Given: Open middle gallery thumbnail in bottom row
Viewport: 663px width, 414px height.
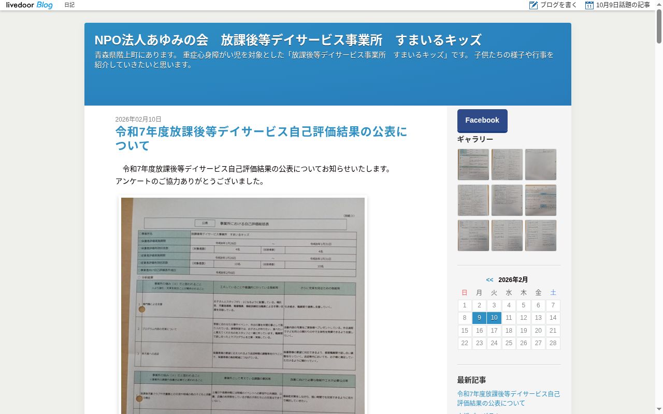Looking at the screenshot, I should click(507, 235).
